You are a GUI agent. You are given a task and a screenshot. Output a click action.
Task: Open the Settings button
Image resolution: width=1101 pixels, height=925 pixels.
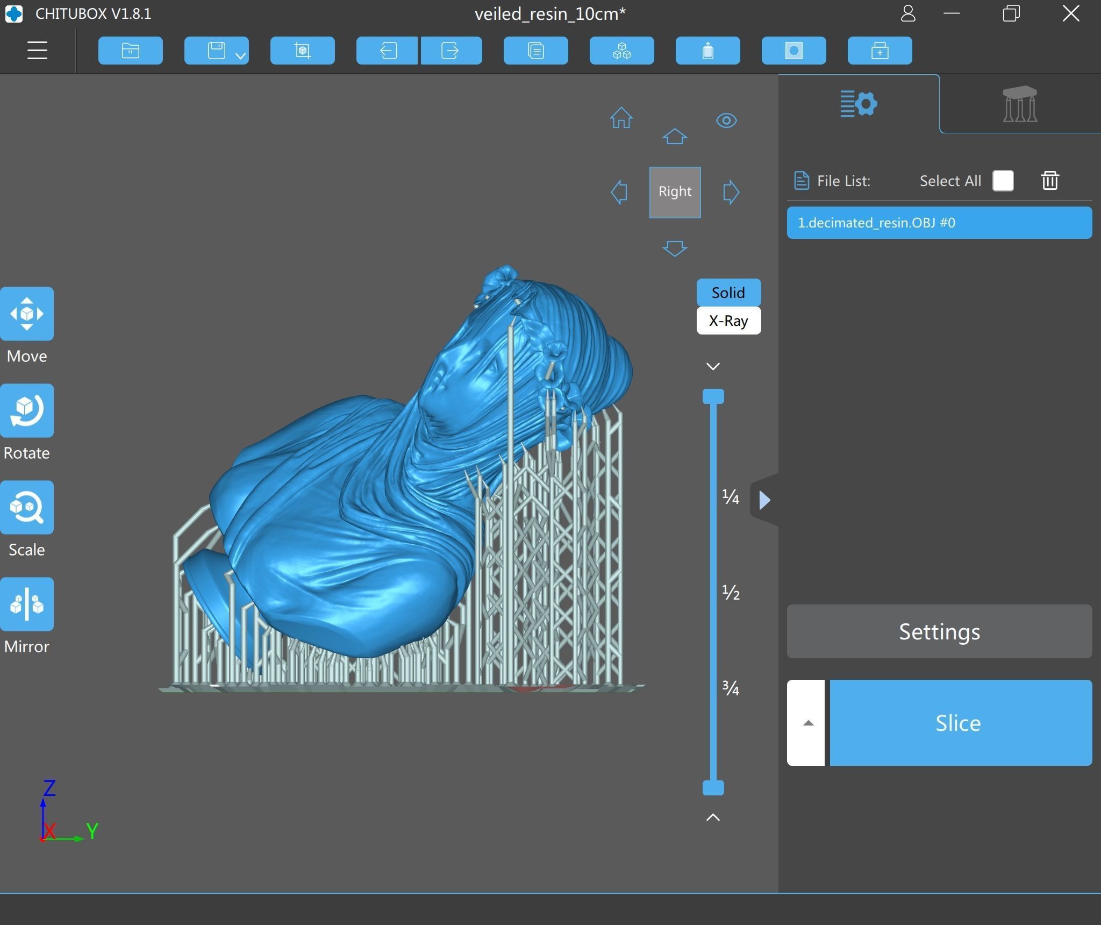(939, 631)
